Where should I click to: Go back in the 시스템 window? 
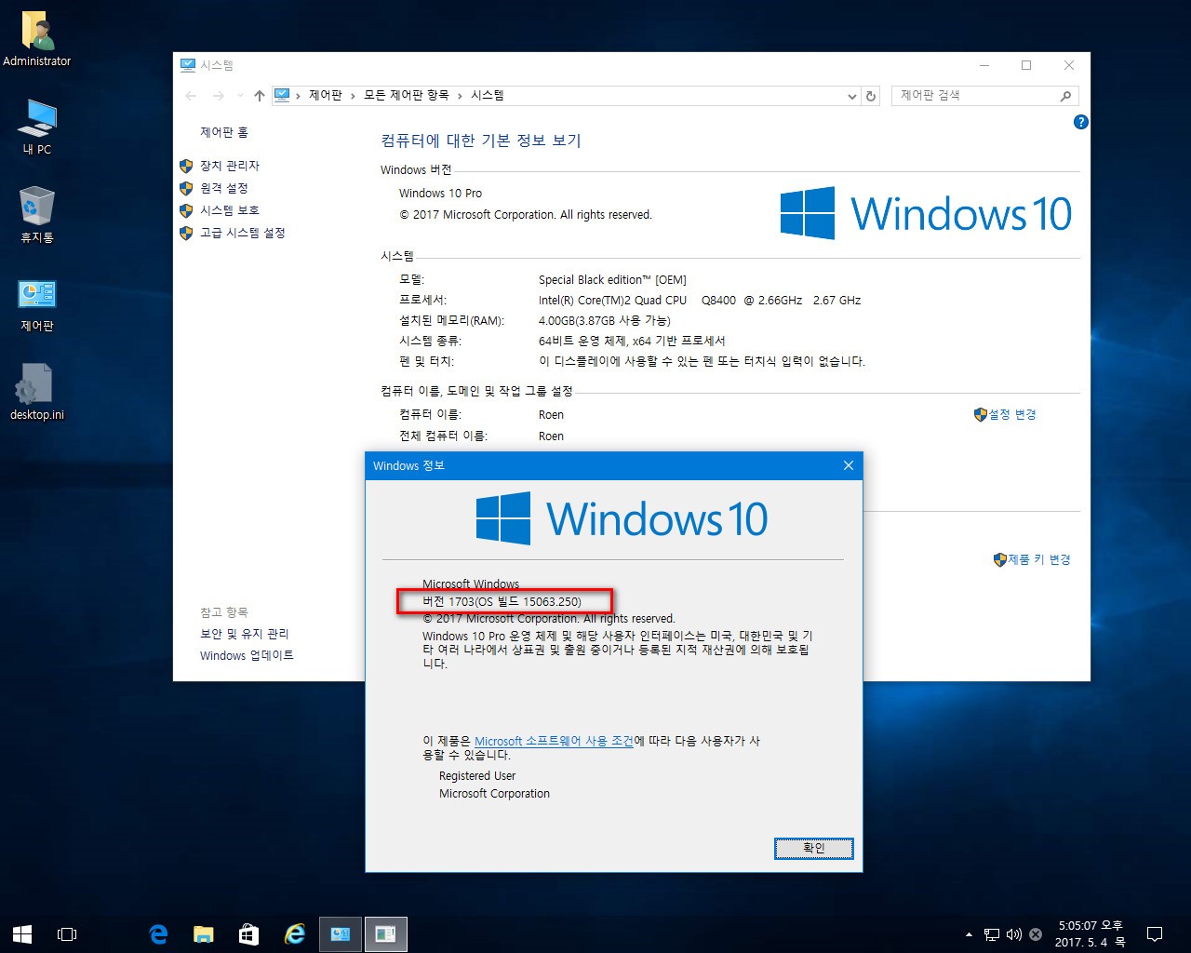click(192, 96)
